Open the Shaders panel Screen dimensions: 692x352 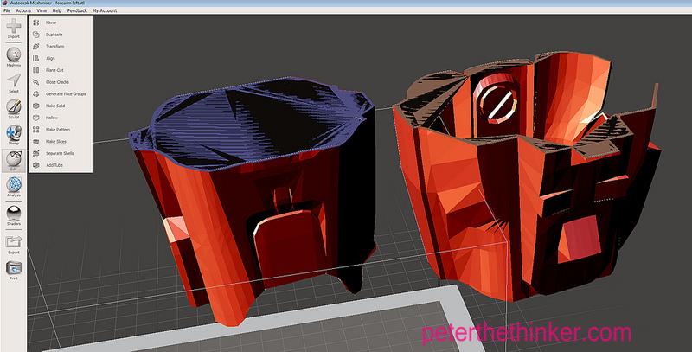[x=14, y=215]
